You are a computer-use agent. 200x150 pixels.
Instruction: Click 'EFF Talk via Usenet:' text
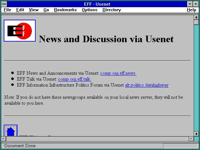[37, 79]
